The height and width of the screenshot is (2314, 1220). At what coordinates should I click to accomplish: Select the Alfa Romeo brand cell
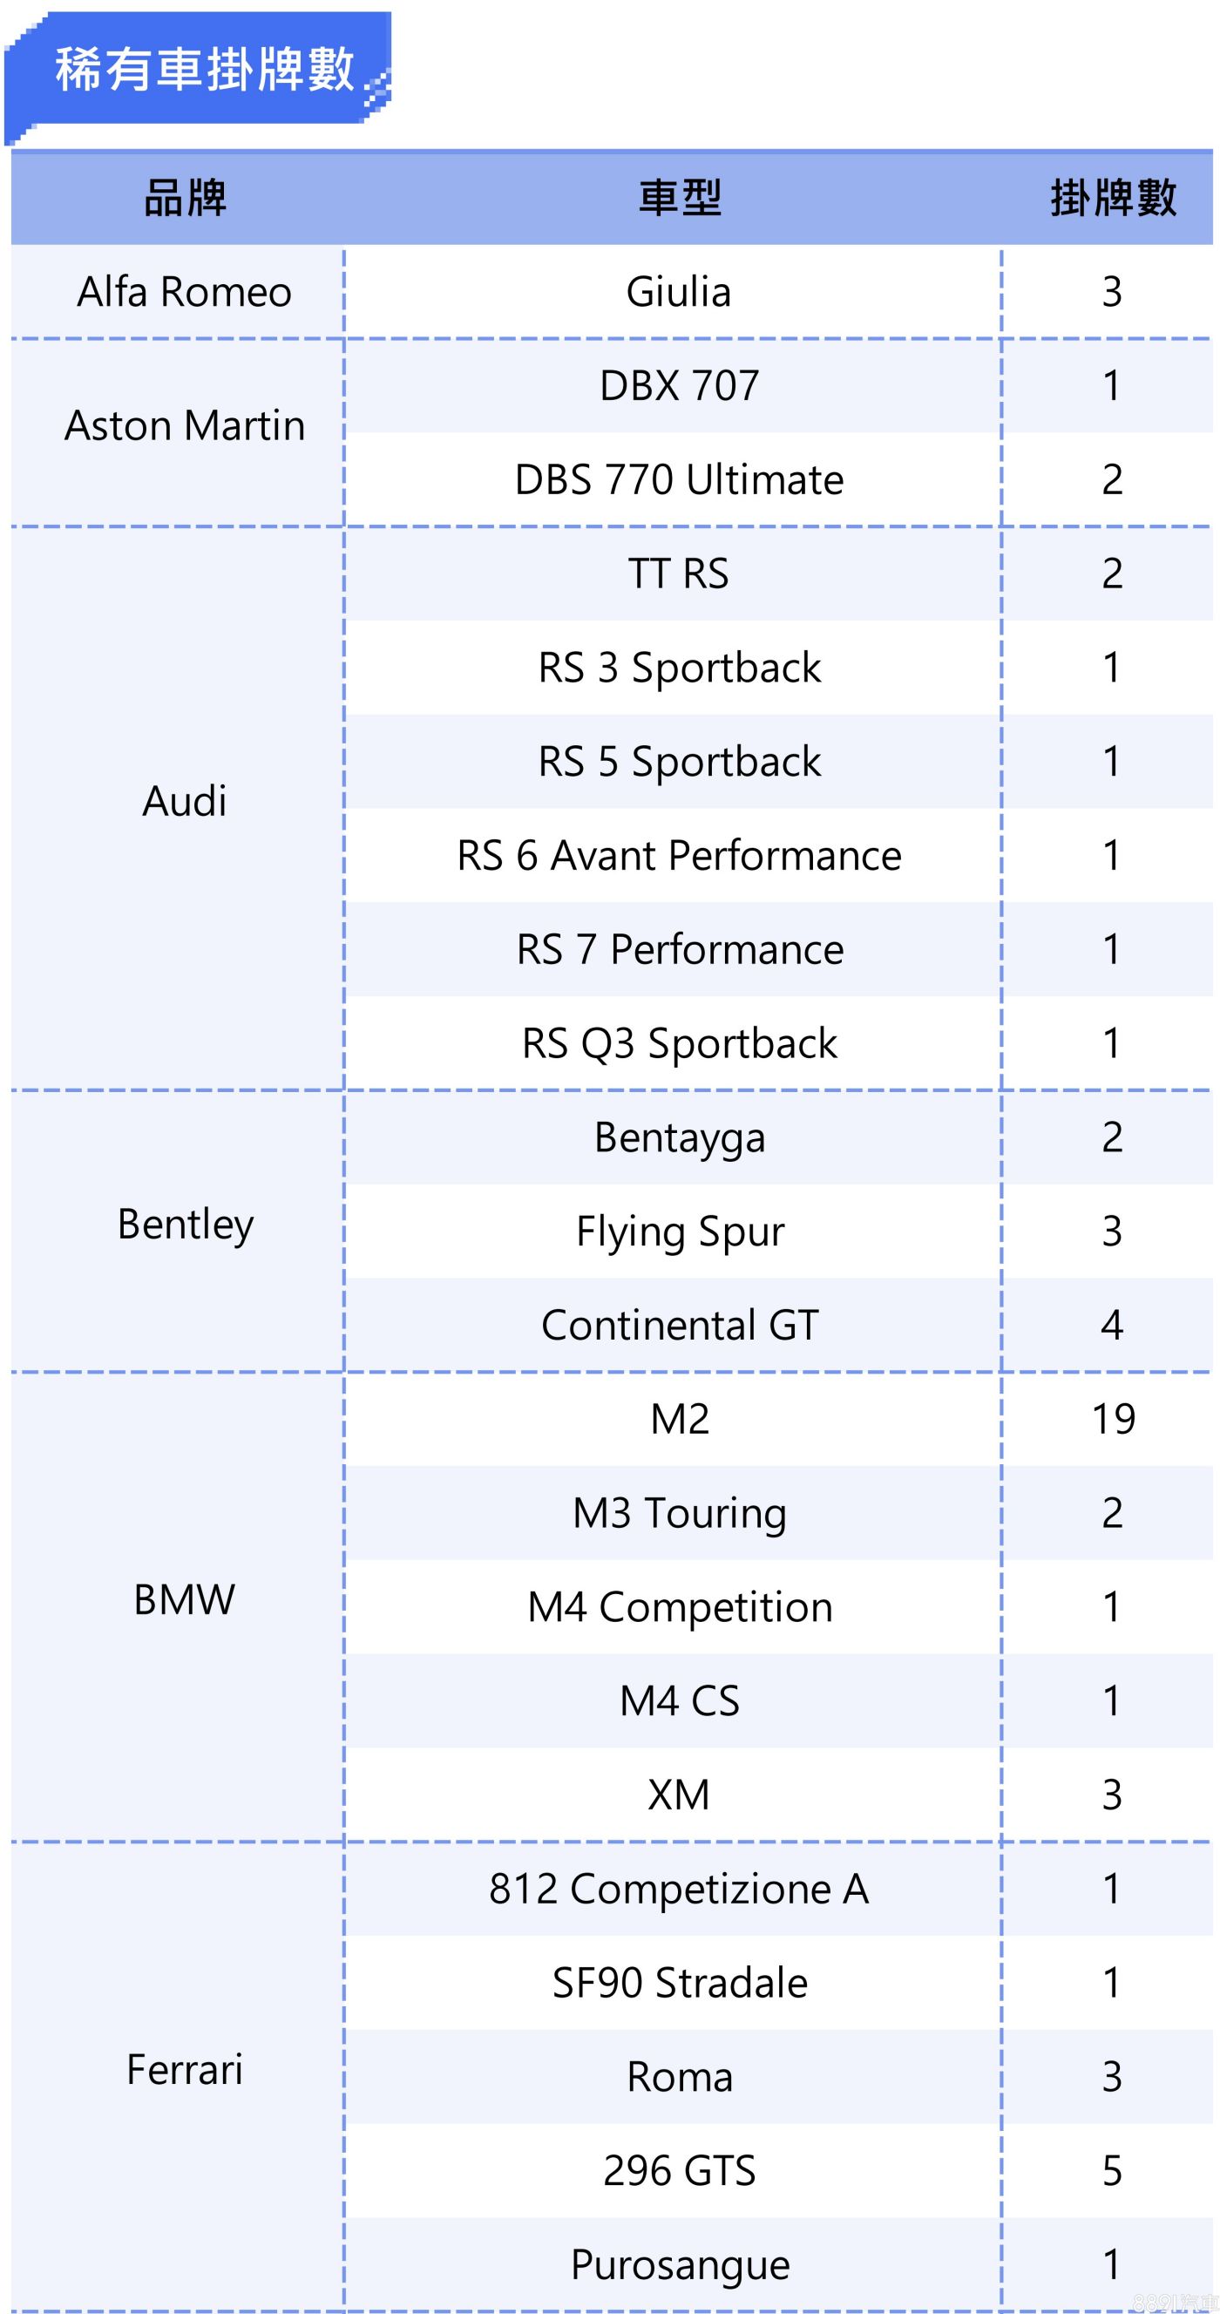pos(184,292)
